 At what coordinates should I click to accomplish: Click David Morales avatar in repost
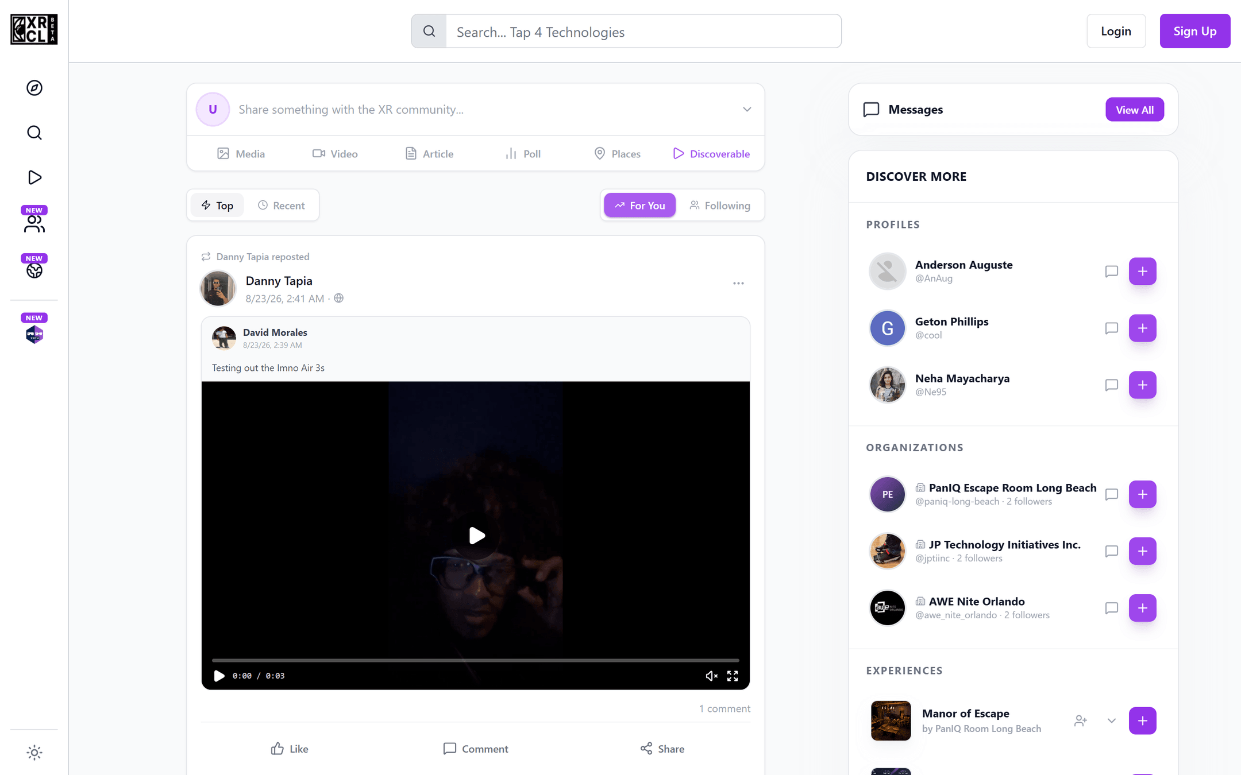[x=223, y=338]
